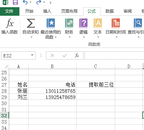Expand the 文本 dropdown arrow

[x=98, y=37]
